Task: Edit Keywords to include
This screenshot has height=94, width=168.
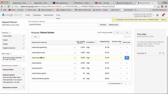Action: click(x=24, y=87)
